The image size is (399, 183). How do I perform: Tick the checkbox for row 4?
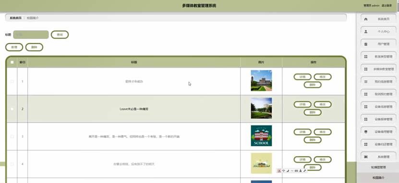(x=12, y=164)
